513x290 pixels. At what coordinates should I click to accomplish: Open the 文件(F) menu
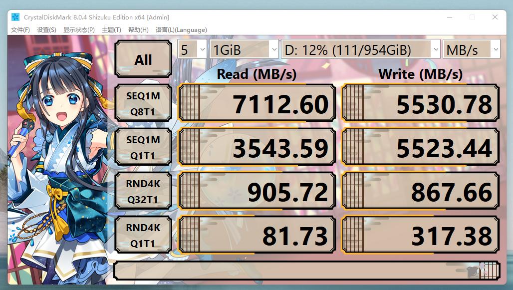pos(20,30)
